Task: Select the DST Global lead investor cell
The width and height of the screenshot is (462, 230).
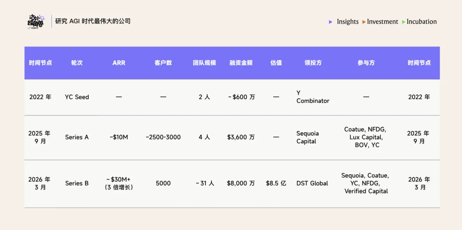Action: (x=312, y=183)
